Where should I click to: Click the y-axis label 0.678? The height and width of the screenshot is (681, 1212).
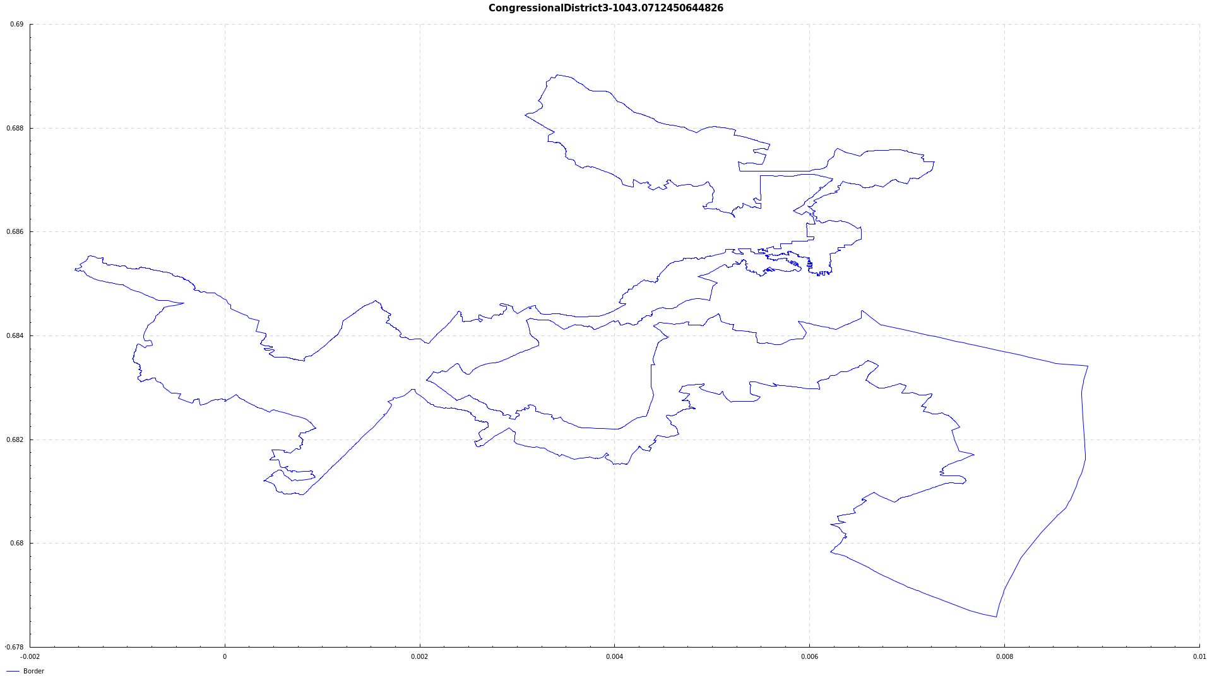pos(15,648)
